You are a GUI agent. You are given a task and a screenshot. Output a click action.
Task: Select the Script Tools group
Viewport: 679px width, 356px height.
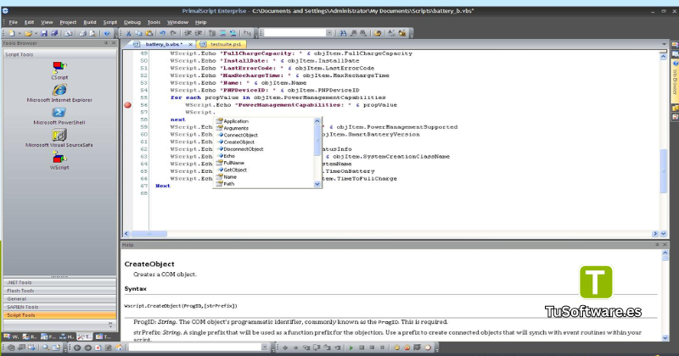[x=59, y=315]
